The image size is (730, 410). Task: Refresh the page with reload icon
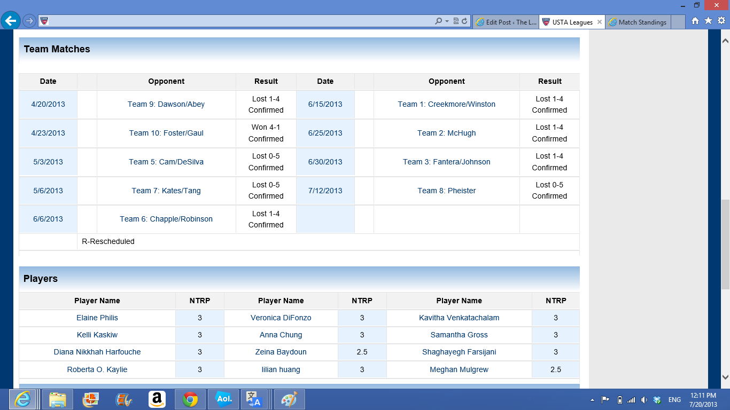(x=464, y=21)
